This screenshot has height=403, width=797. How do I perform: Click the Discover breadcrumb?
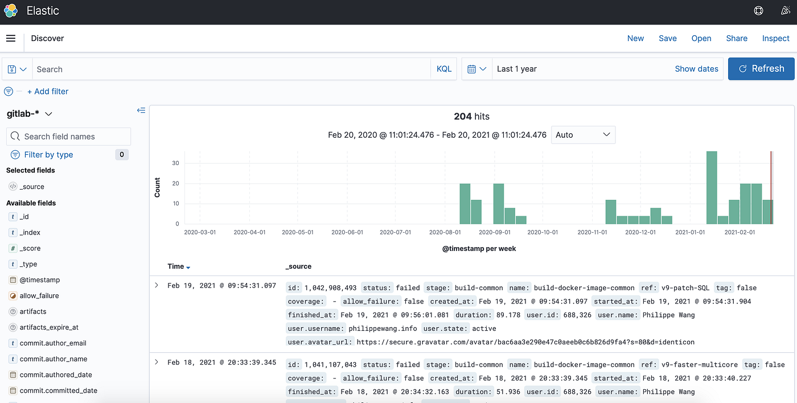(x=47, y=38)
